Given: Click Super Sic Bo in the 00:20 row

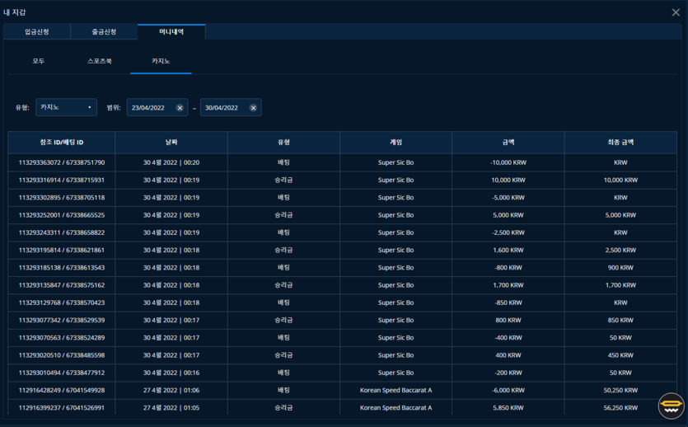Looking at the screenshot, I should pyautogui.click(x=395, y=162).
